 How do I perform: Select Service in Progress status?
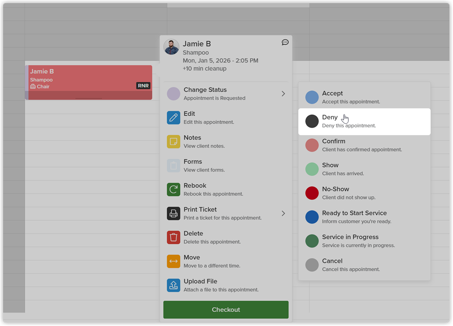click(x=364, y=241)
